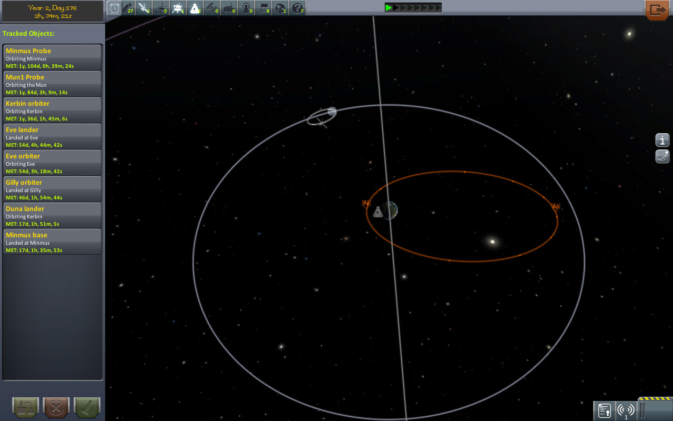Open the vessel info panel

point(662,140)
